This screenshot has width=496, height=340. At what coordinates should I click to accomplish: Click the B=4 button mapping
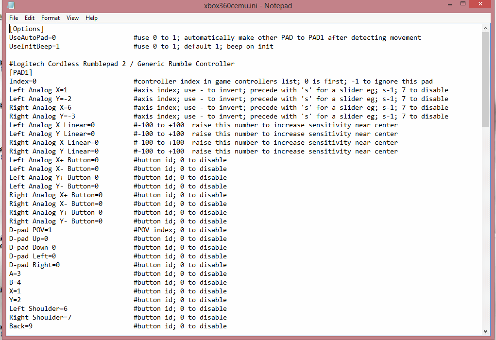[x=15, y=282]
